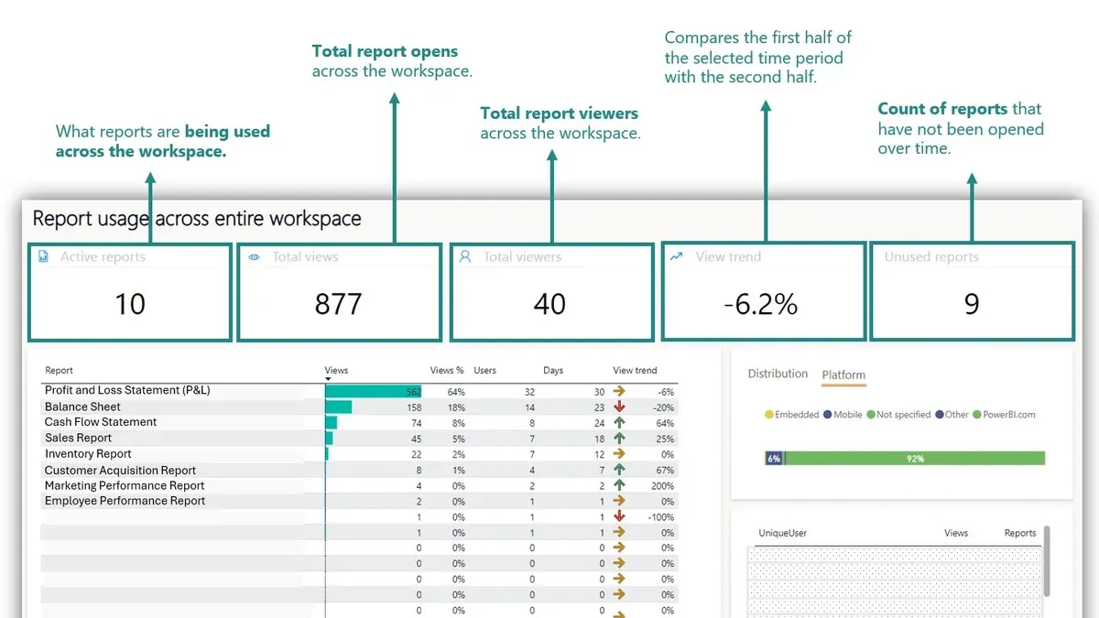Click the 18% Views % cell

coord(455,407)
